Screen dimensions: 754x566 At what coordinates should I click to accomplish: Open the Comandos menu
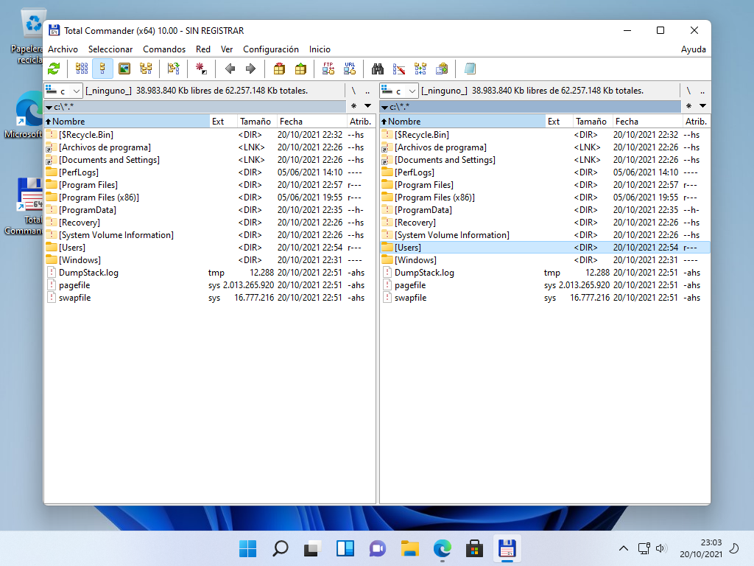(x=164, y=49)
